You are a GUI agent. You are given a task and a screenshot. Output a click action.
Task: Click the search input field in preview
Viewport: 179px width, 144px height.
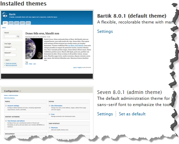pos(10,36)
